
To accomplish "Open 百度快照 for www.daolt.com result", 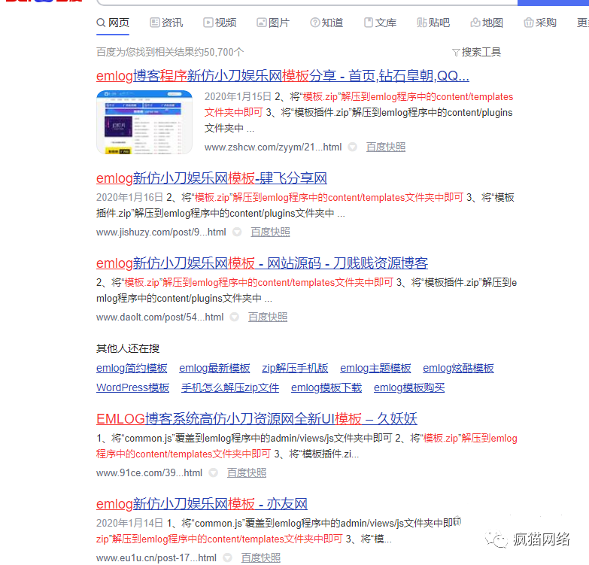I will 268,317.
